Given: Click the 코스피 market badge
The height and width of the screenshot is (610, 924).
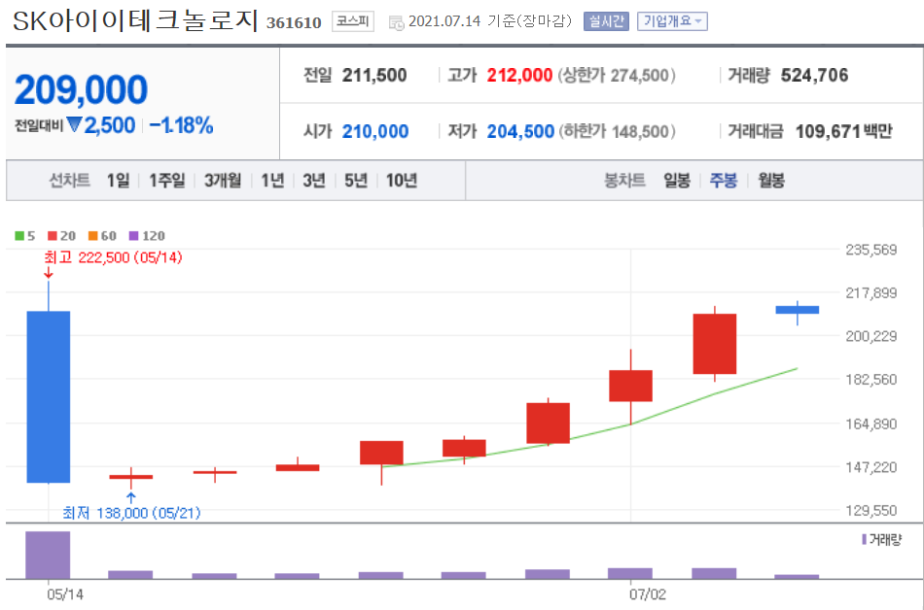Looking at the screenshot, I should coord(352,21).
